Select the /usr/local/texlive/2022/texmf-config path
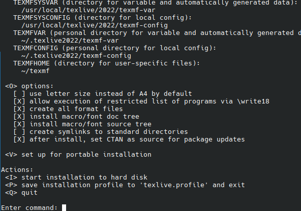 pyautogui.click(x=95, y=25)
